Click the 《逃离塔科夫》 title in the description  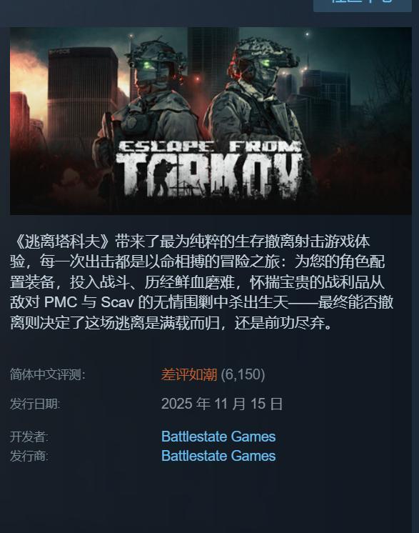click(x=62, y=241)
